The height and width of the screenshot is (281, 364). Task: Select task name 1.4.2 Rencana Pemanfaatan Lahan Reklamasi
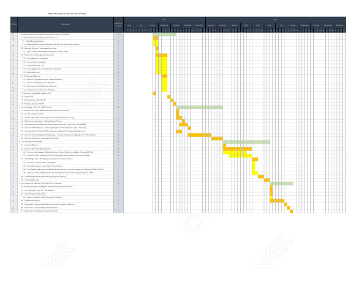[39, 83]
